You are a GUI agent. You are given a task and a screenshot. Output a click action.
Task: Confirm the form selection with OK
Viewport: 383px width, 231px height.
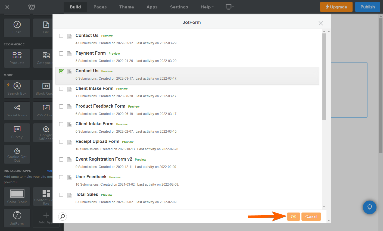pyautogui.click(x=294, y=217)
